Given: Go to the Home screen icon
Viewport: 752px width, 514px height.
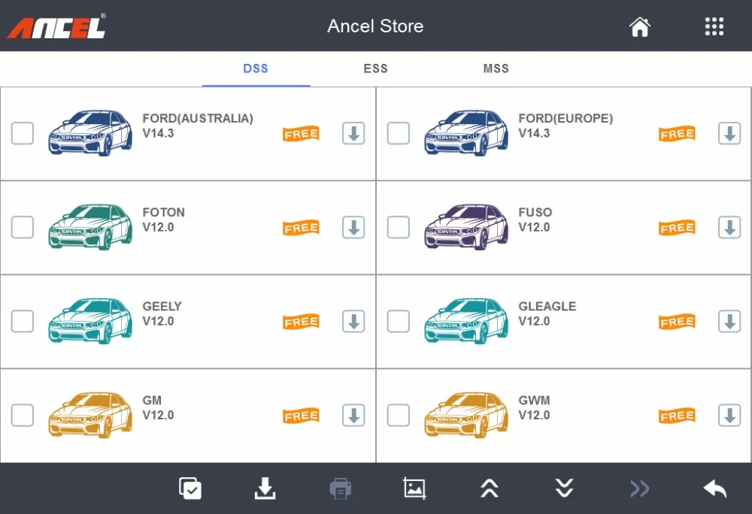Looking at the screenshot, I should coord(640,27).
